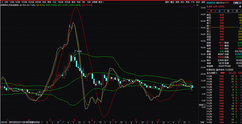Screen dimensions: 242x124
Task: Open the F10 company info
Action: pos(193,2)
